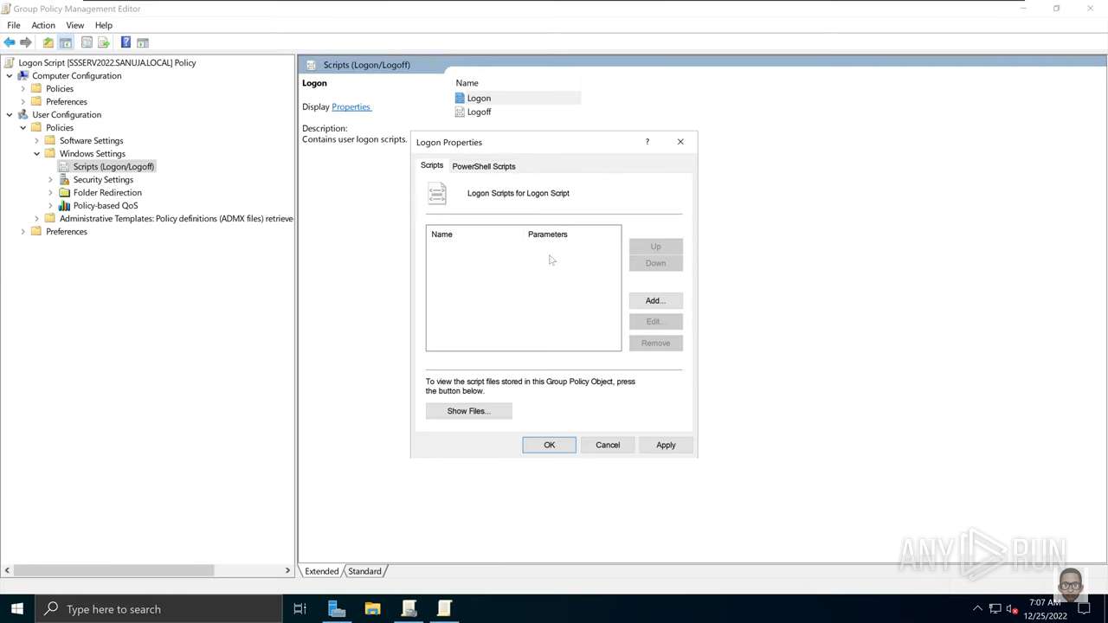Screen dimensions: 1108x623
Task: Click the Logon script icon in list
Action: point(460,98)
